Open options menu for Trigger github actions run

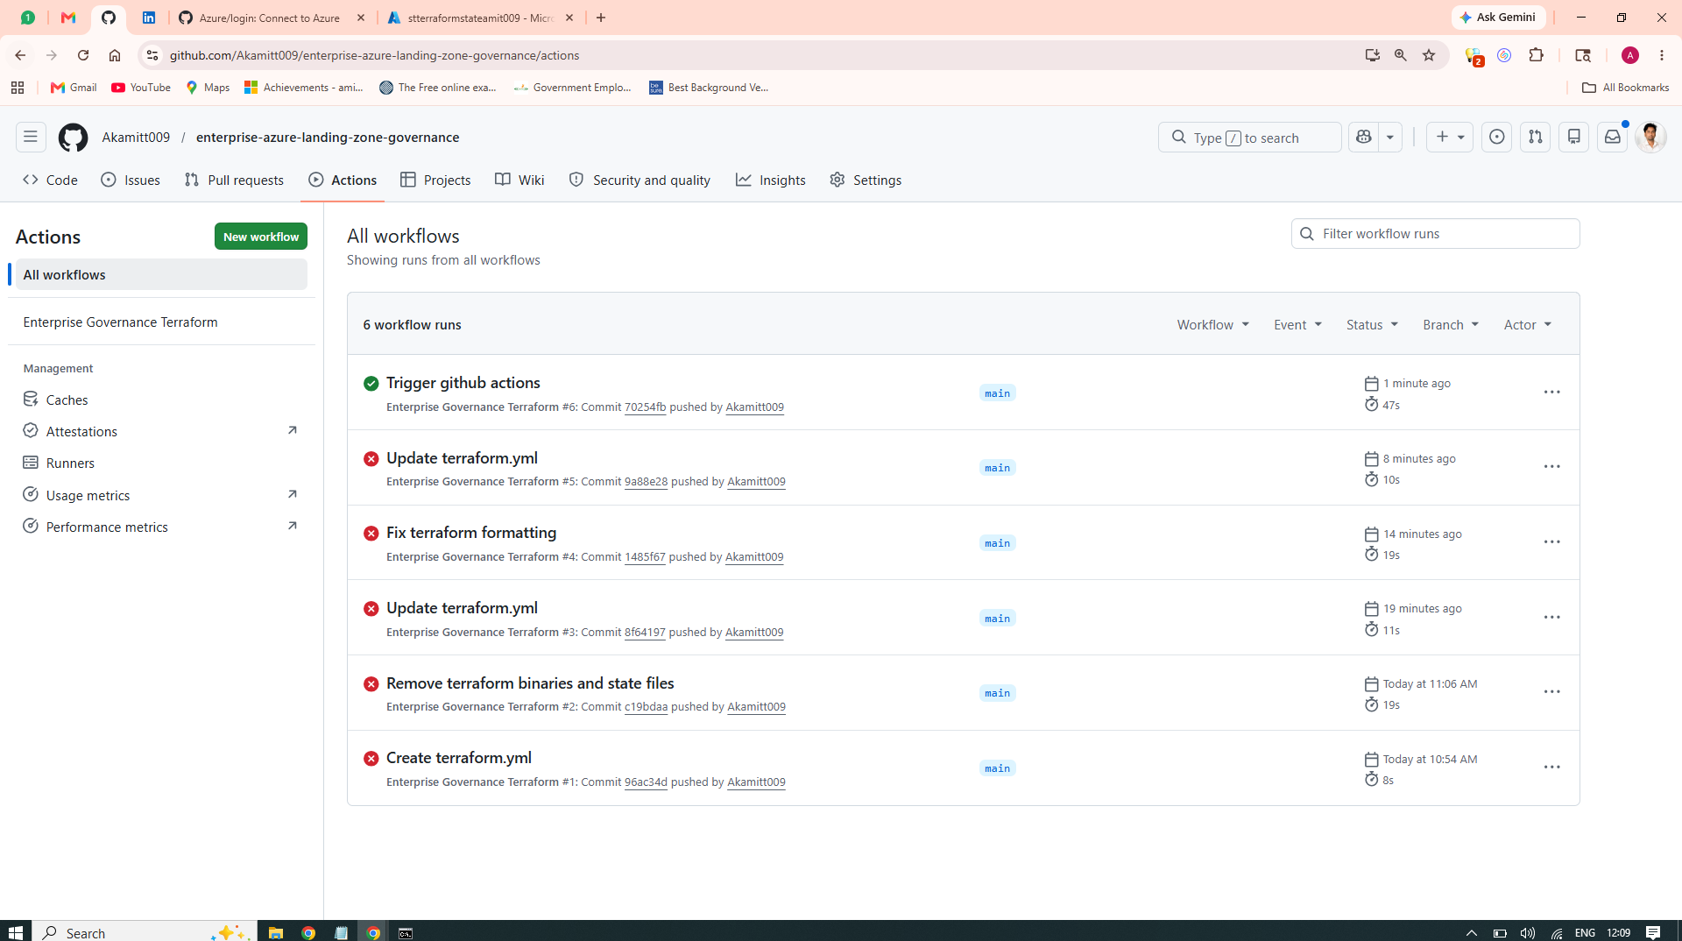[x=1552, y=393]
